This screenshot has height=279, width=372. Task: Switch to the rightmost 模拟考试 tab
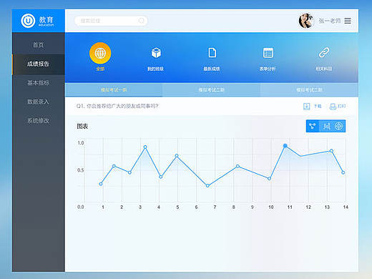pyautogui.click(x=309, y=90)
